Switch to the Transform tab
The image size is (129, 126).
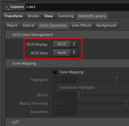coord(13,16)
